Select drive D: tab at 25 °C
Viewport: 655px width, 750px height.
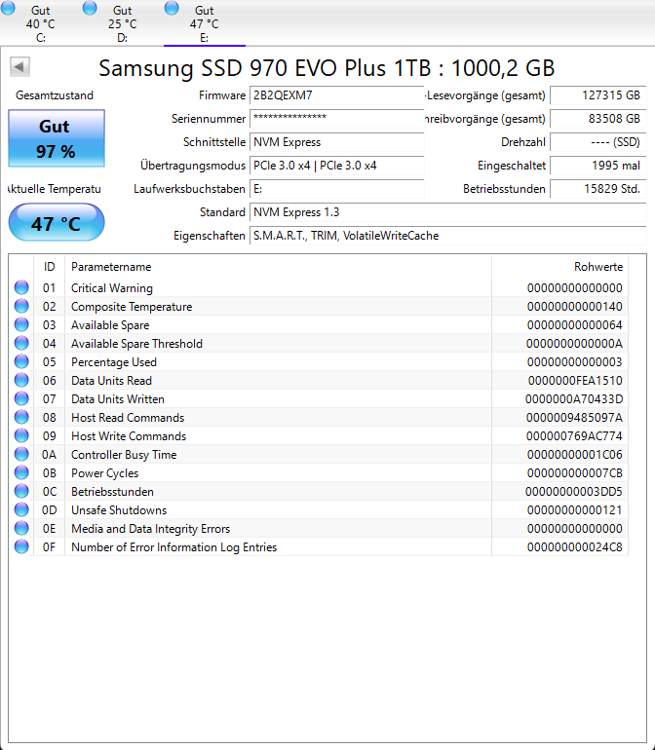pyautogui.click(x=123, y=23)
